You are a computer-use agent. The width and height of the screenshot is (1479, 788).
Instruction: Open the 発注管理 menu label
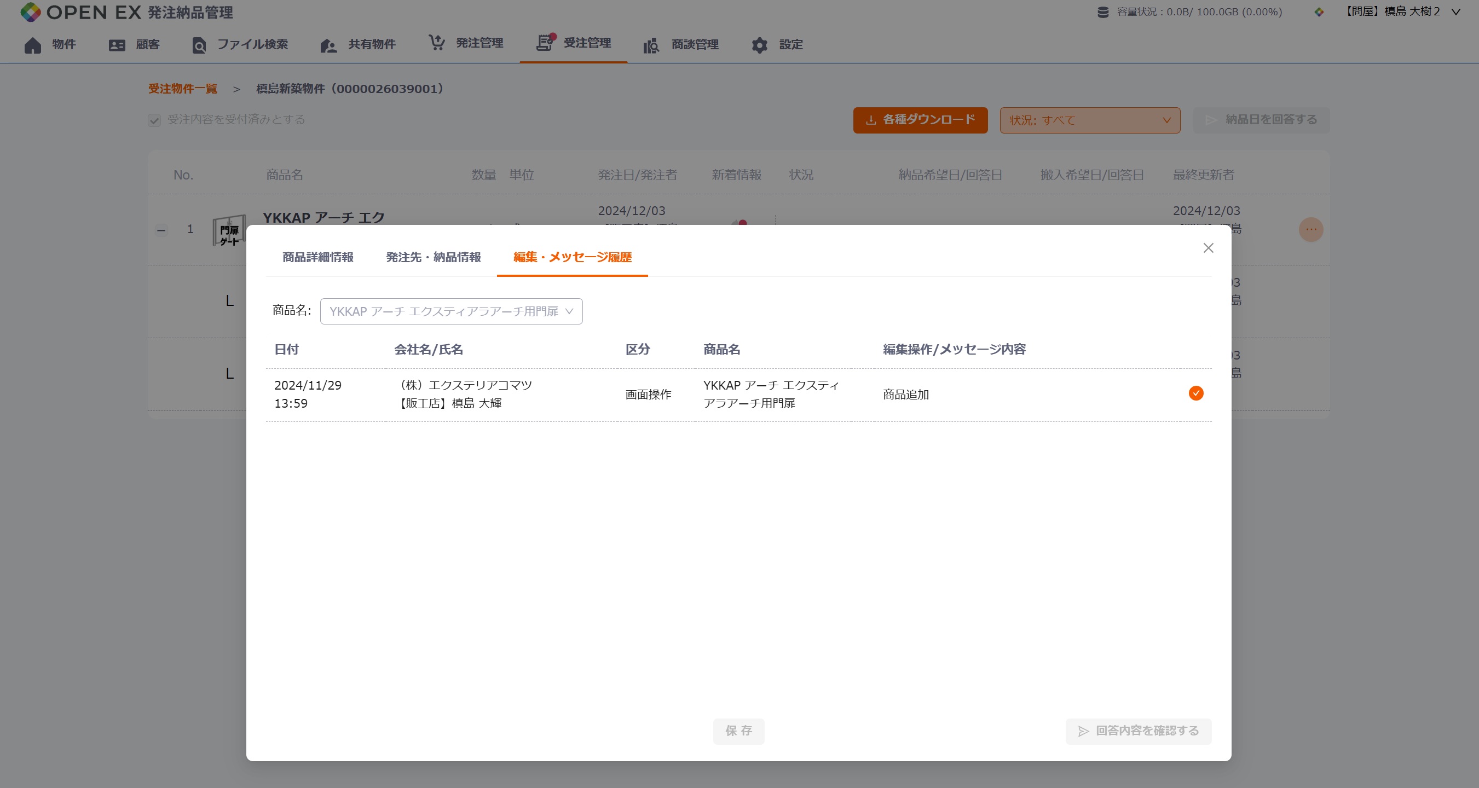coord(479,43)
